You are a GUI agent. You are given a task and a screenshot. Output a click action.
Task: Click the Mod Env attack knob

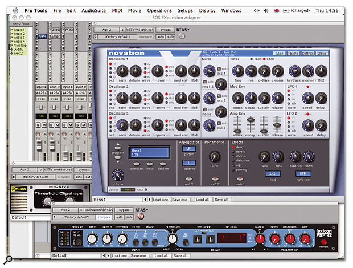(238, 98)
